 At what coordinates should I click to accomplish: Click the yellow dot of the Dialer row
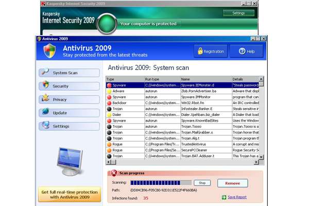point(109,115)
